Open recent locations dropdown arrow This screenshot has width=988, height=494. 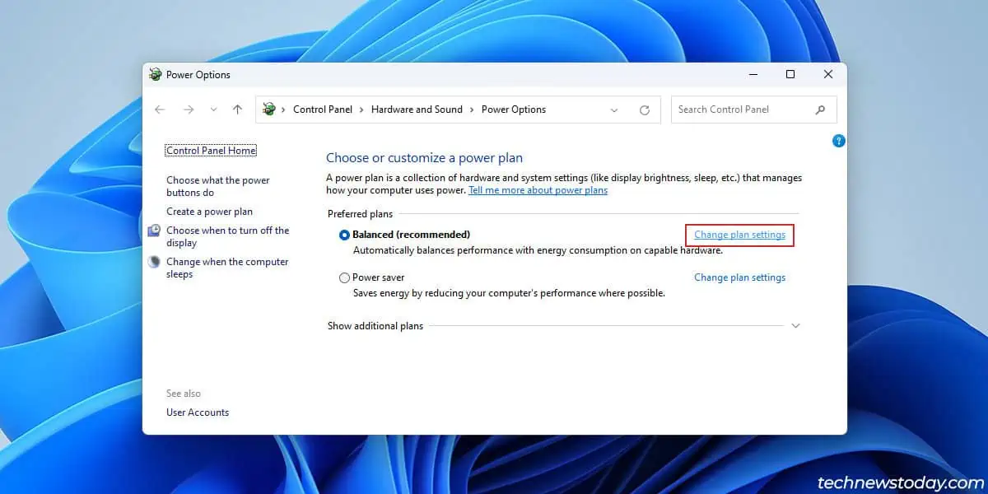coord(213,110)
